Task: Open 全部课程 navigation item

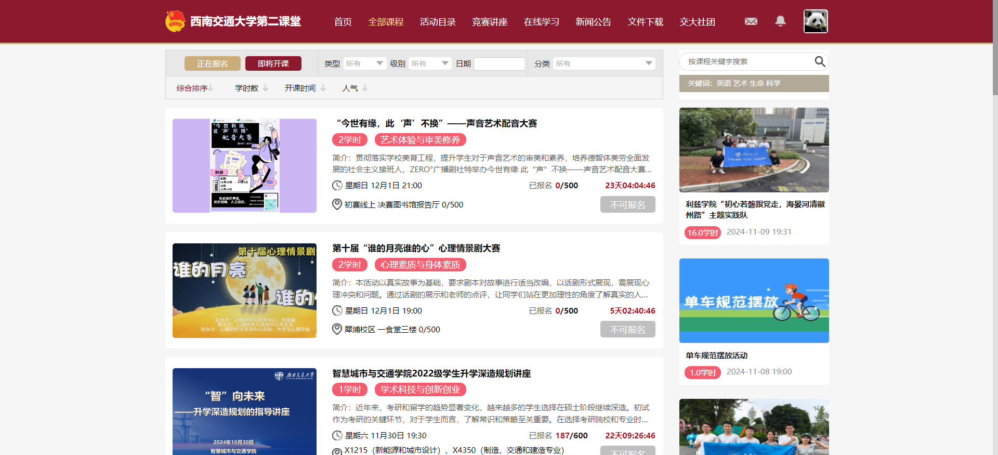Action: [x=386, y=22]
